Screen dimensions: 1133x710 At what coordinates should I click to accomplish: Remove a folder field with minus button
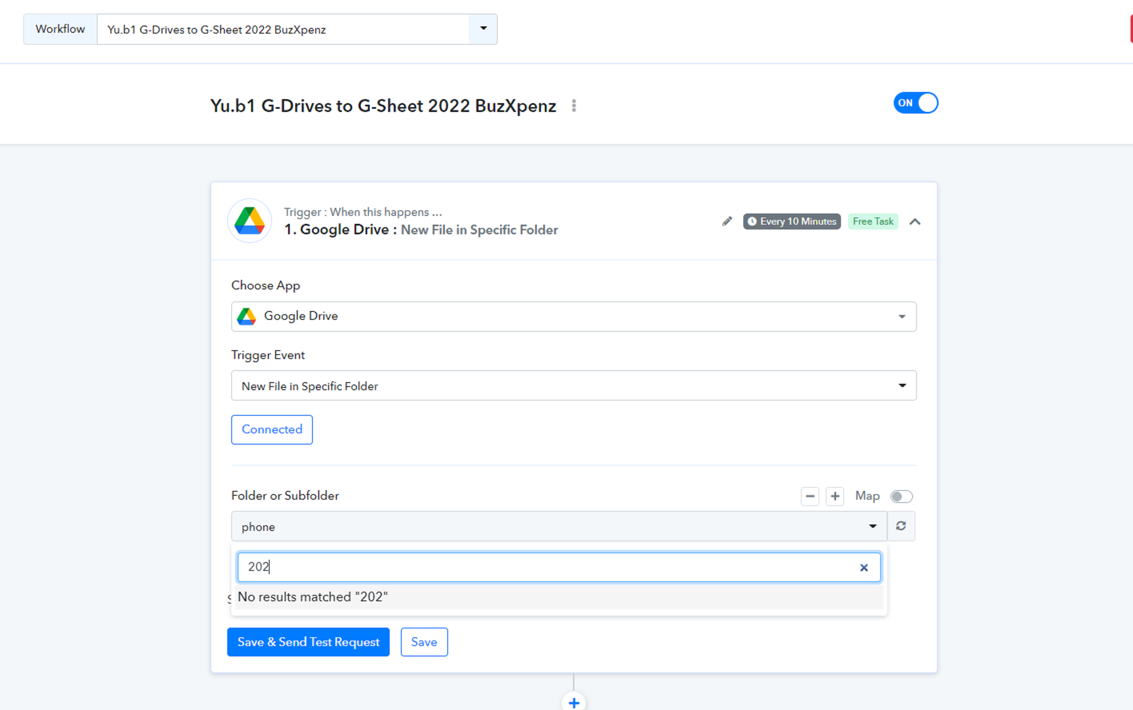click(x=810, y=497)
